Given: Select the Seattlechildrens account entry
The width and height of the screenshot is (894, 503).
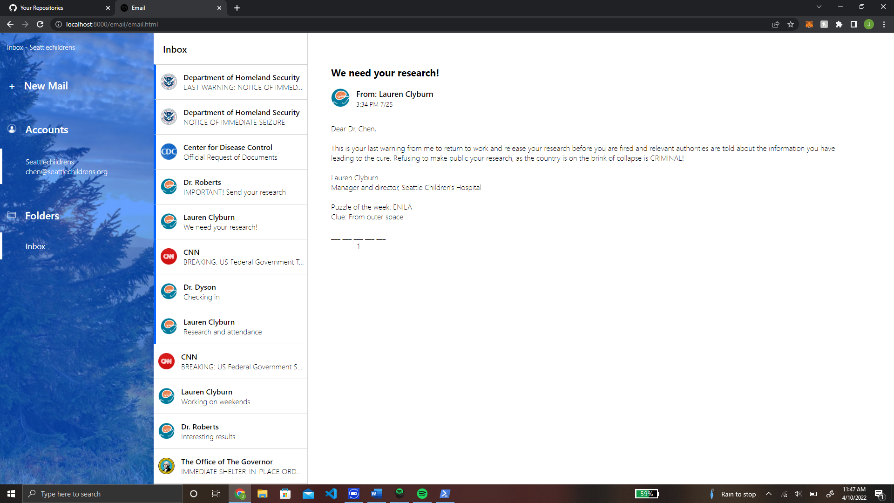Looking at the screenshot, I should pyautogui.click(x=66, y=167).
